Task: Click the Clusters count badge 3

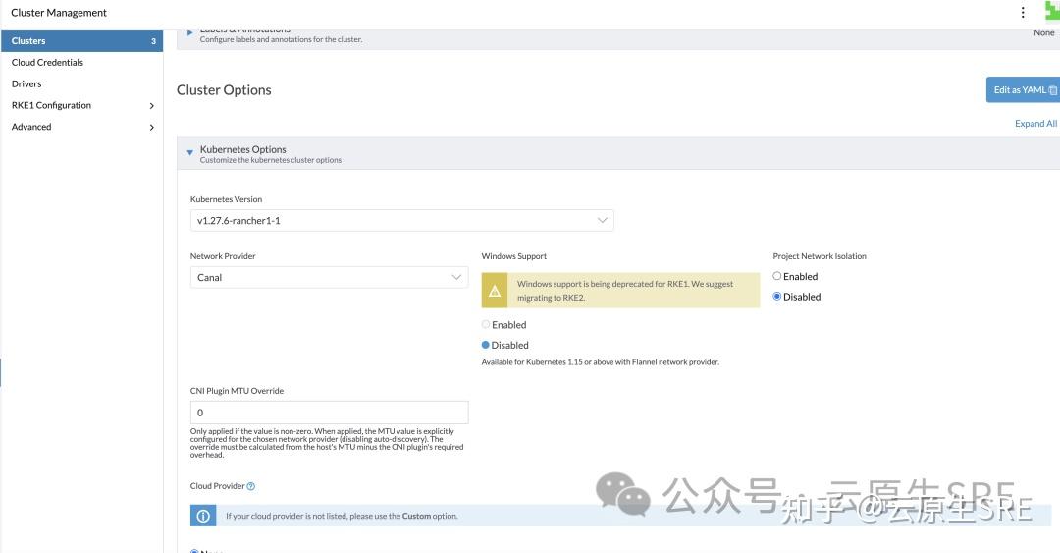Action: (153, 41)
